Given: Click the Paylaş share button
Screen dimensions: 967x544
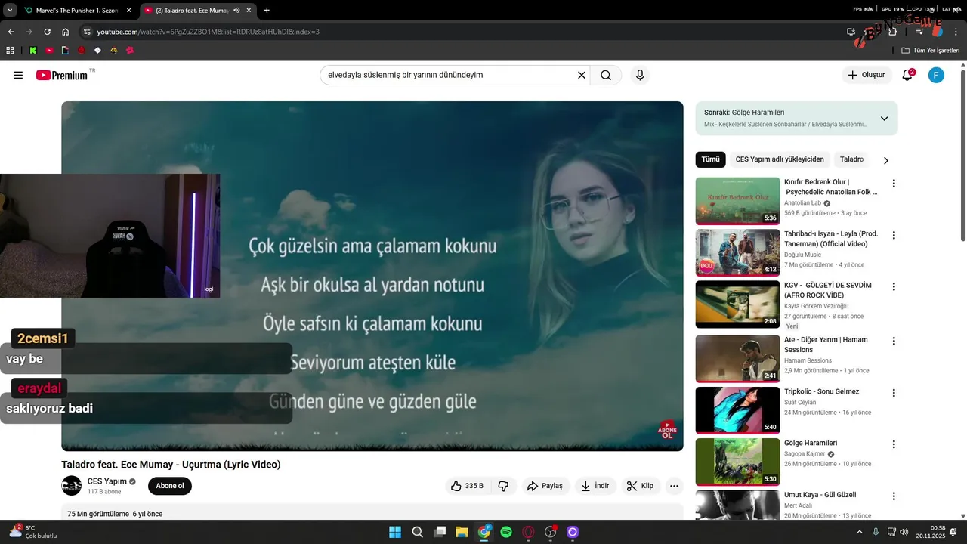Looking at the screenshot, I should (x=545, y=486).
